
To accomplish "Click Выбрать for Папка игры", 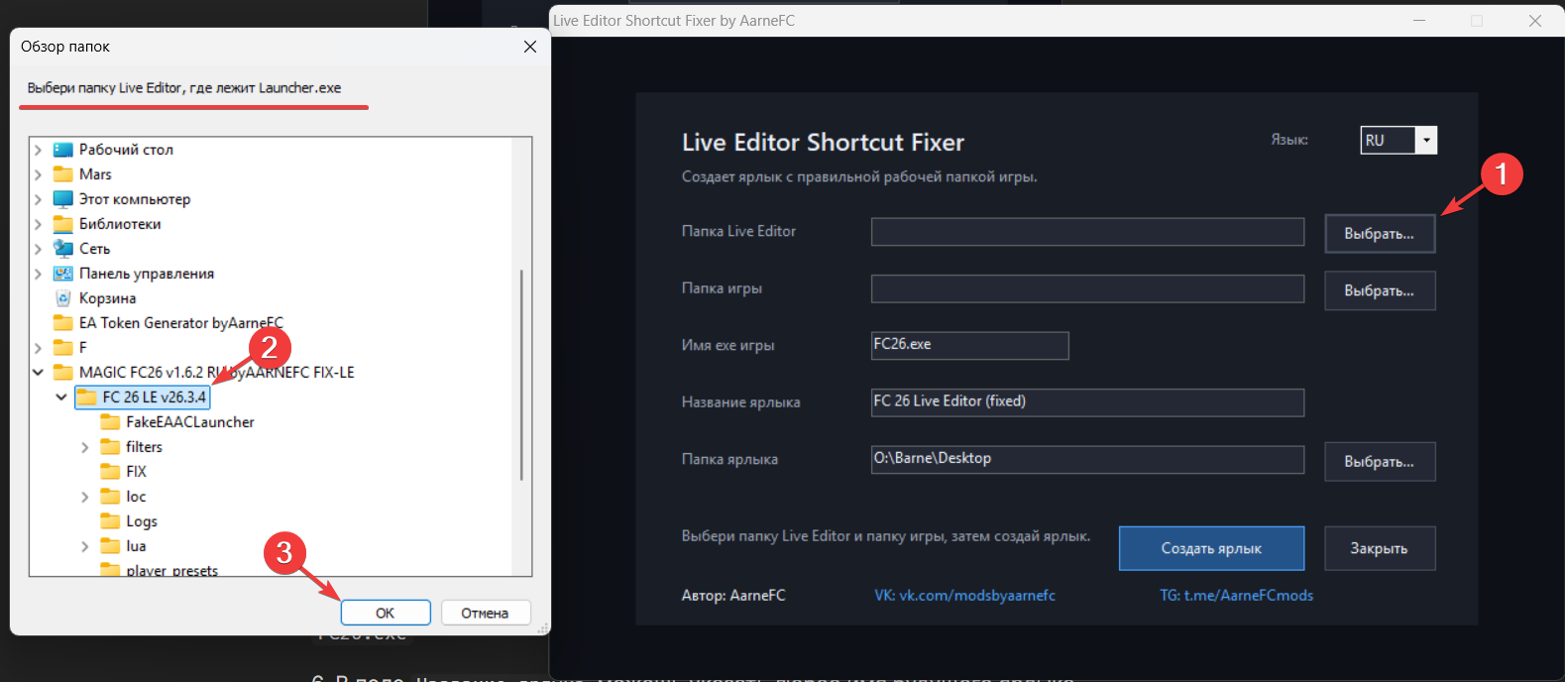I will [x=1380, y=290].
